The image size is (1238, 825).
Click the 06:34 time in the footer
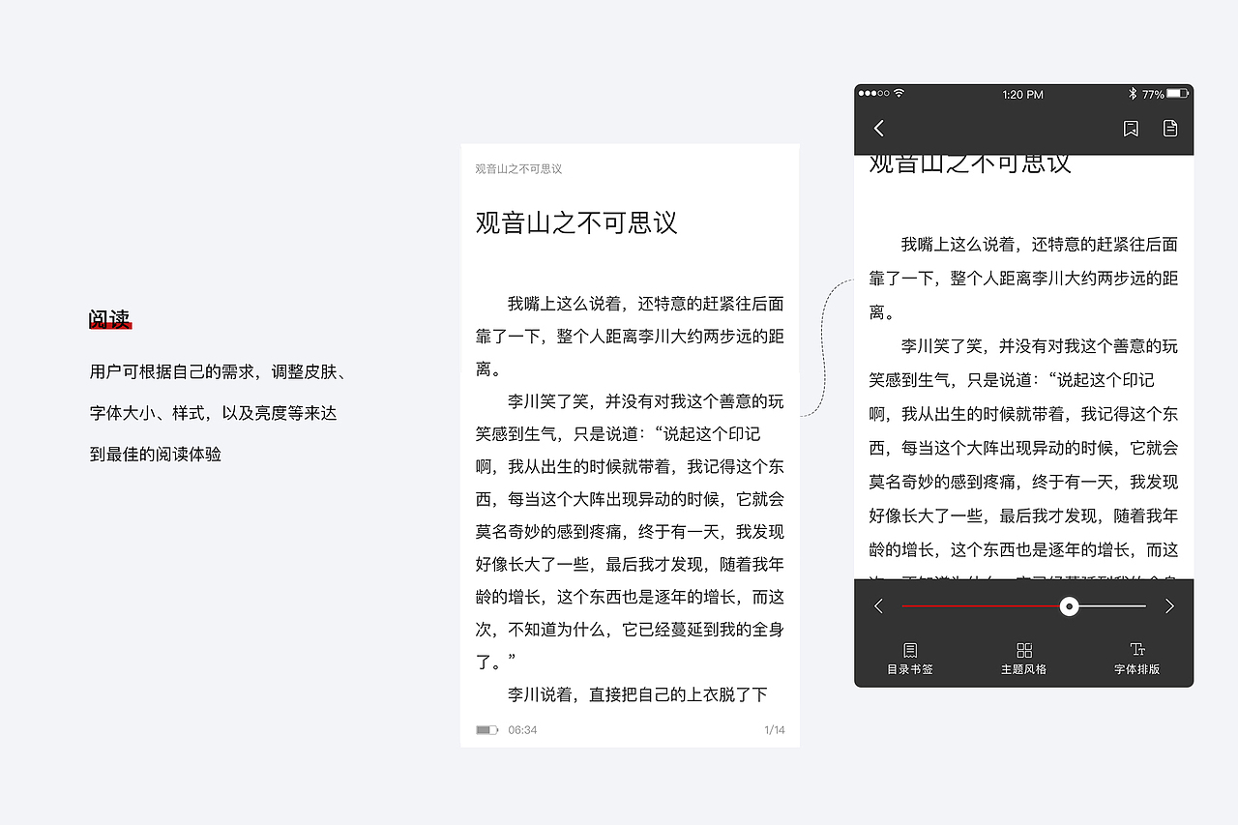pyautogui.click(x=522, y=730)
